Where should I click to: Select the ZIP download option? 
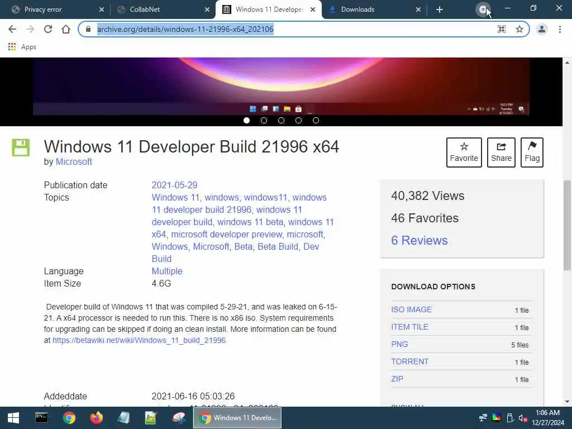tap(397, 379)
